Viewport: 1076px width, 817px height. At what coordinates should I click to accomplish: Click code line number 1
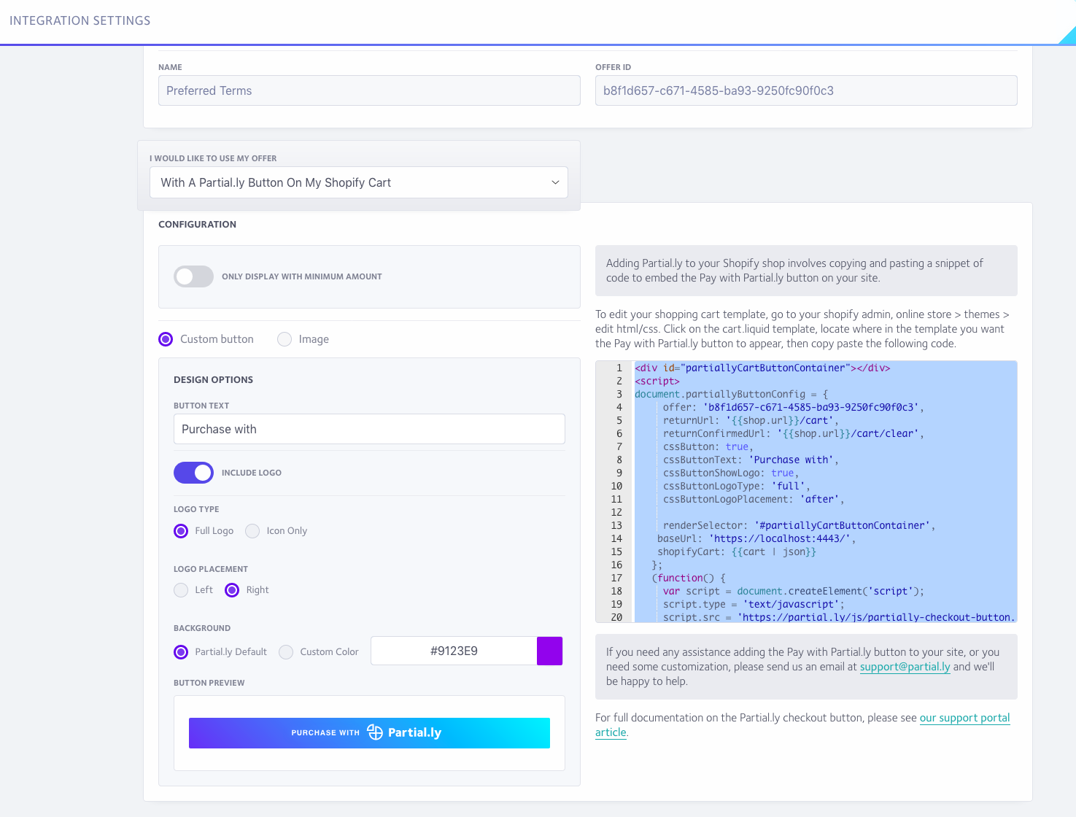click(x=619, y=368)
